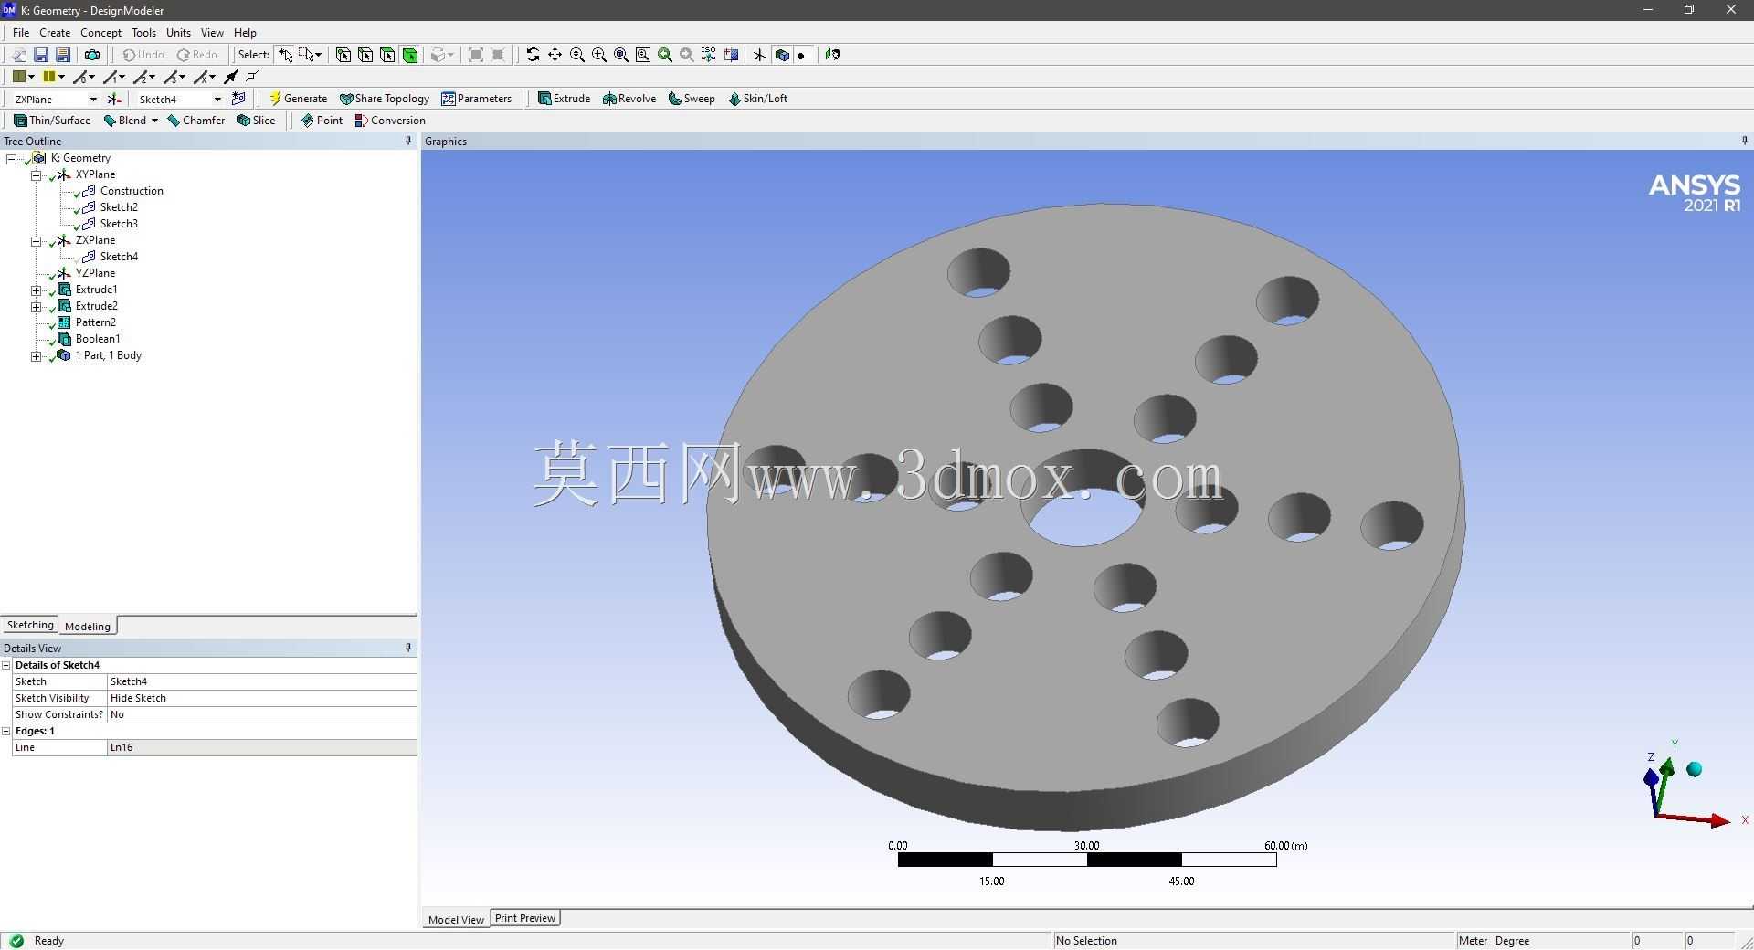The height and width of the screenshot is (950, 1754).
Task: Toggle the display model shaded icon
Action: (x=782, y=55)
